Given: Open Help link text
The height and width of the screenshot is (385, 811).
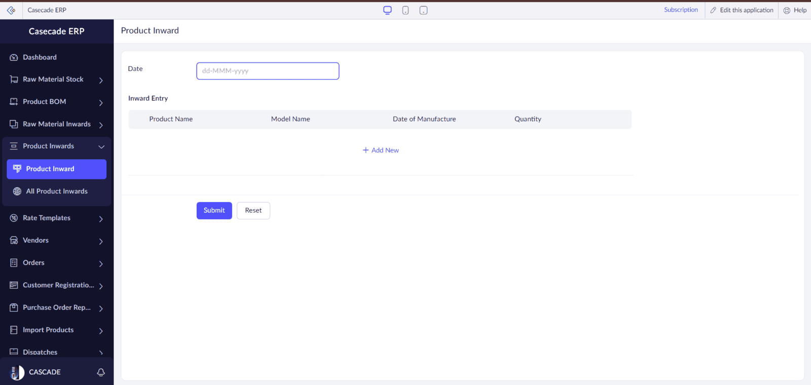Looking at the screenshot, I should point(800,10).
